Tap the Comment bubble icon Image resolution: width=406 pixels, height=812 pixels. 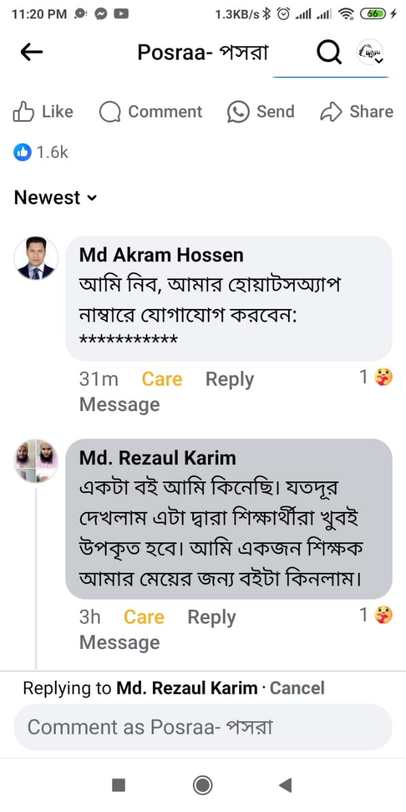(110, 112)
